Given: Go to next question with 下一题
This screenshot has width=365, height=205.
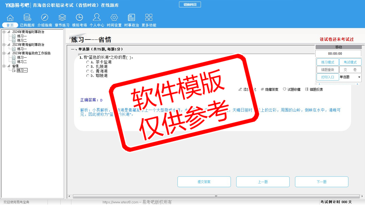Looking at the screenshot, I should [x=321, y=182].
